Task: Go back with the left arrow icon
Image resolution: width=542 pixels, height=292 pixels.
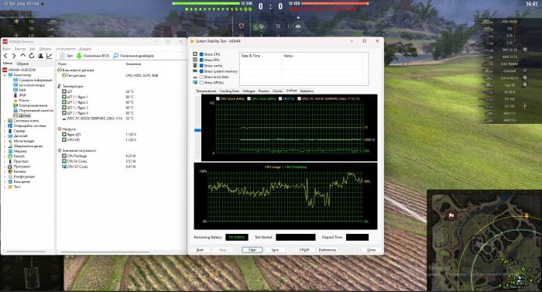Action: tap(5, 56)
